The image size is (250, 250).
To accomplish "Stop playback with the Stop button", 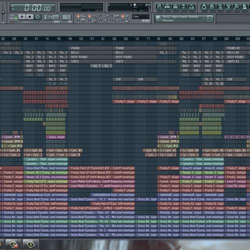I will 30,16.
